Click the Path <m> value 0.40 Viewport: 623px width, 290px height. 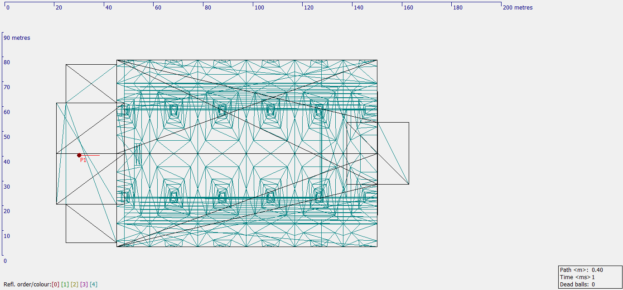(x=597, y=270)
